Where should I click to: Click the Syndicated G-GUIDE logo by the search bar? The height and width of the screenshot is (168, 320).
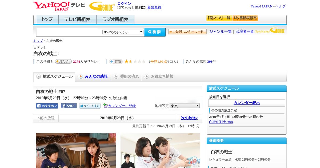[270, 30]
